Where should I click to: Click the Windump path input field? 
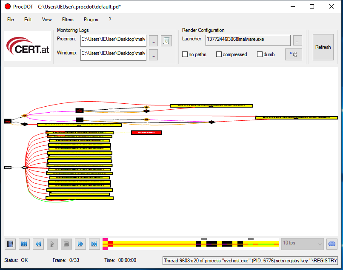[x=113, y=55]
